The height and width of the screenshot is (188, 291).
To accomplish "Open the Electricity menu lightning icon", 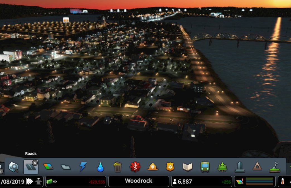I will 83,167.
